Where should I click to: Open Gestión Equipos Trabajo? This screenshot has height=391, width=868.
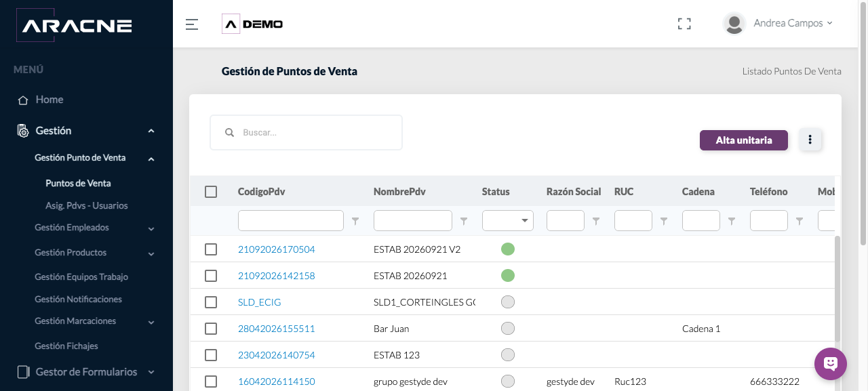[81, 277]
